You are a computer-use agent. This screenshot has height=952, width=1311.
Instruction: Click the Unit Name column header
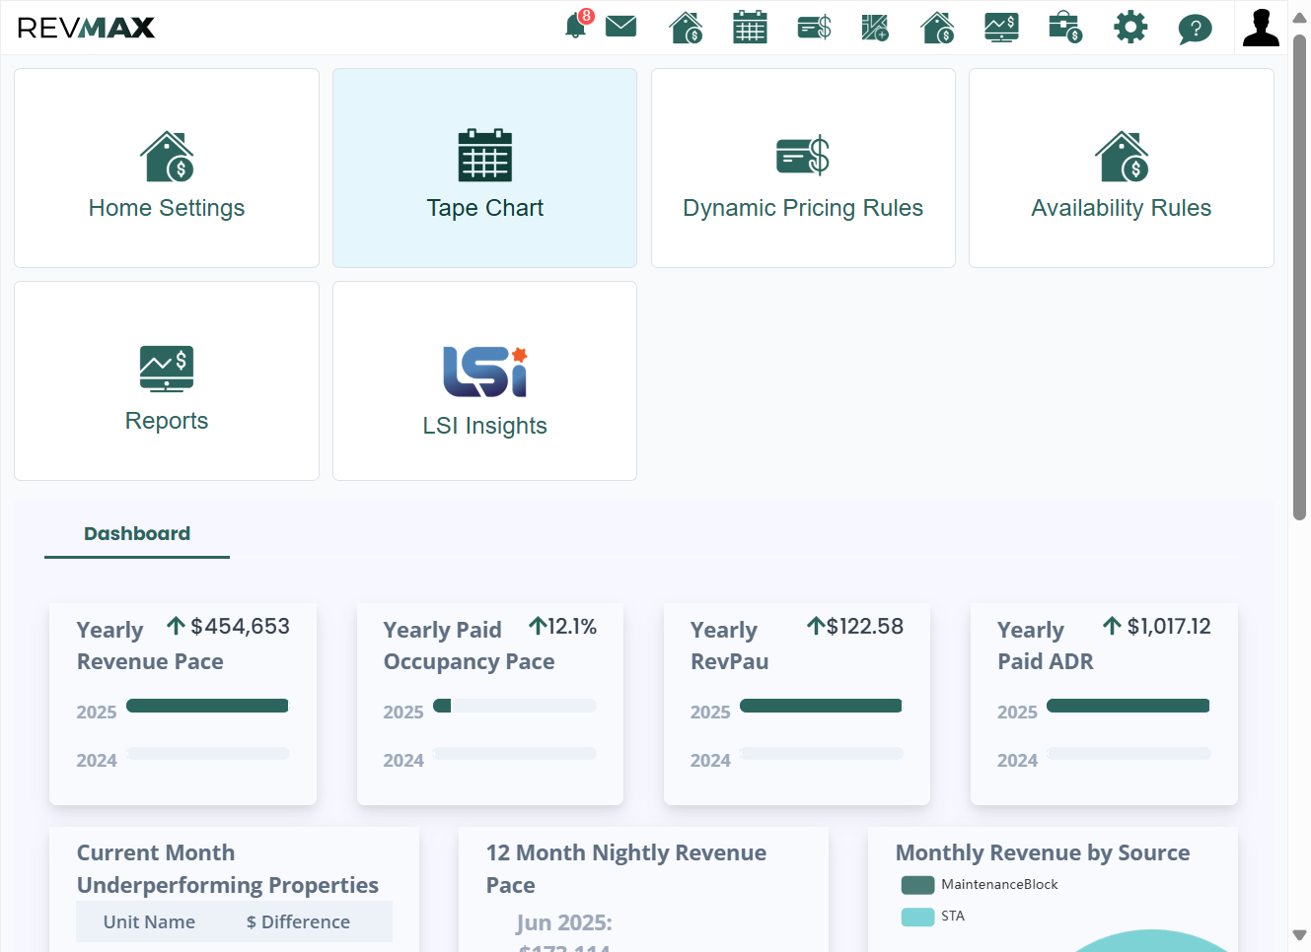coord(149,922)
